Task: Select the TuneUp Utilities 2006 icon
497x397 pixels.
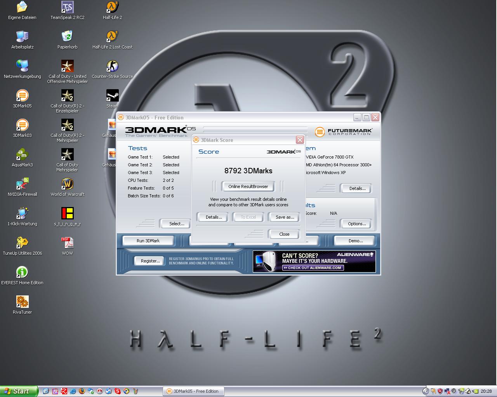Action: click(x=22, y=247)
